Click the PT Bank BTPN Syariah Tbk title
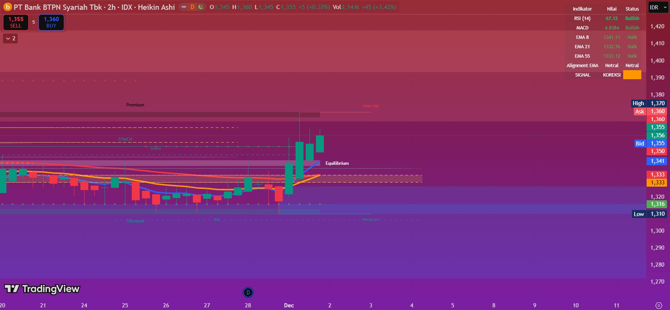The image size is (670, 310). pyautogui.click(x=58, y=7)
